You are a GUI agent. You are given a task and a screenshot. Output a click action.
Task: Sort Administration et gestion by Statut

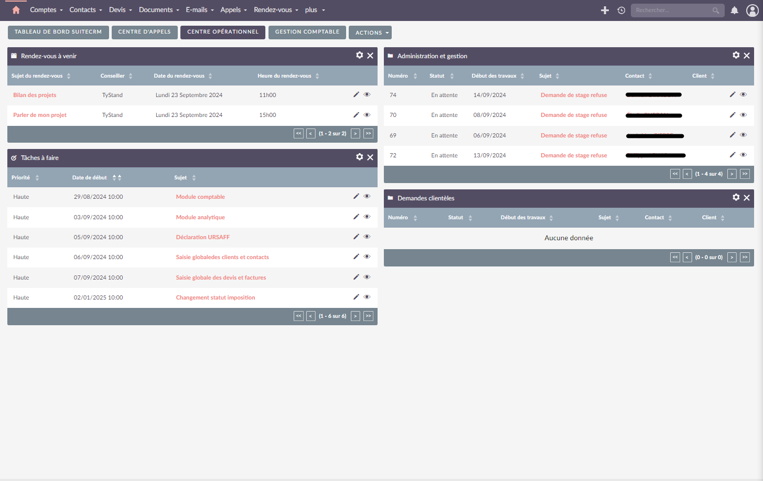pos(442,76)
